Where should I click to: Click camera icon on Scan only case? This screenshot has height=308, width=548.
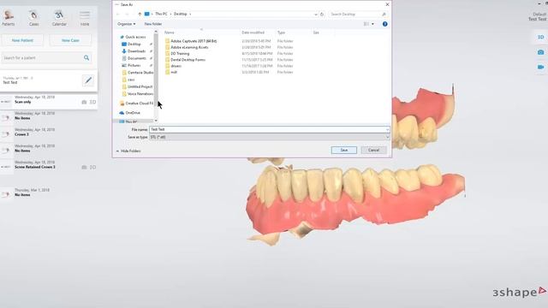(84, 102)
